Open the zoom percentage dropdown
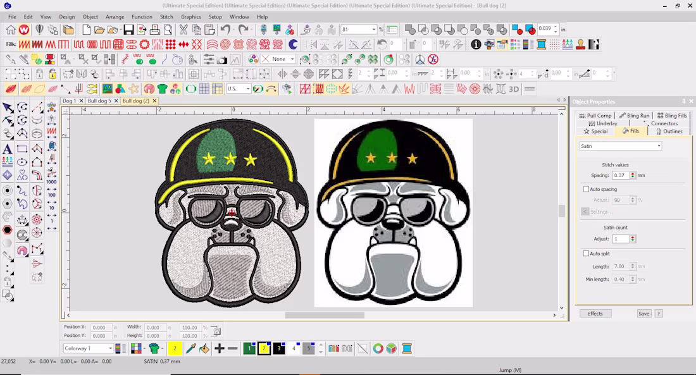The width and height of the screenshot is (696, 375). coord(374,30)
